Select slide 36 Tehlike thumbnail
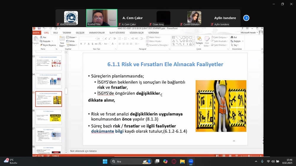This screenshot has height=166, width=296. point(49,117)
